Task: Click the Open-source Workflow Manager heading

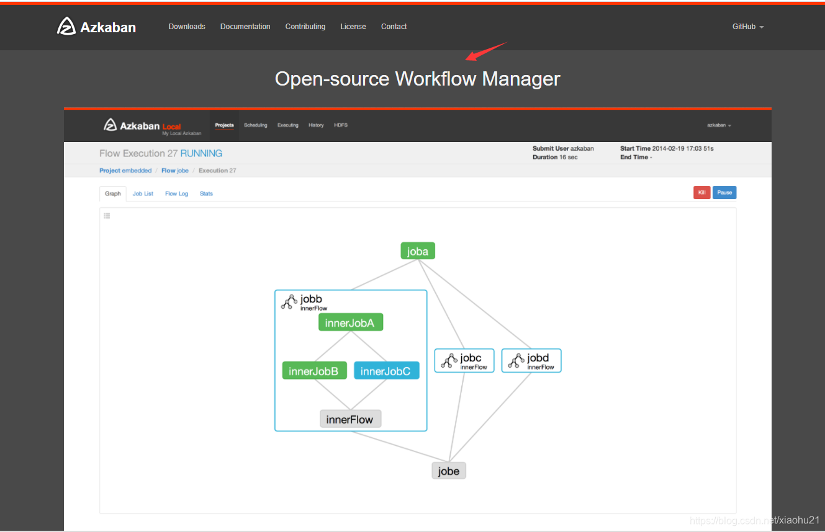Action: point(417,79)
